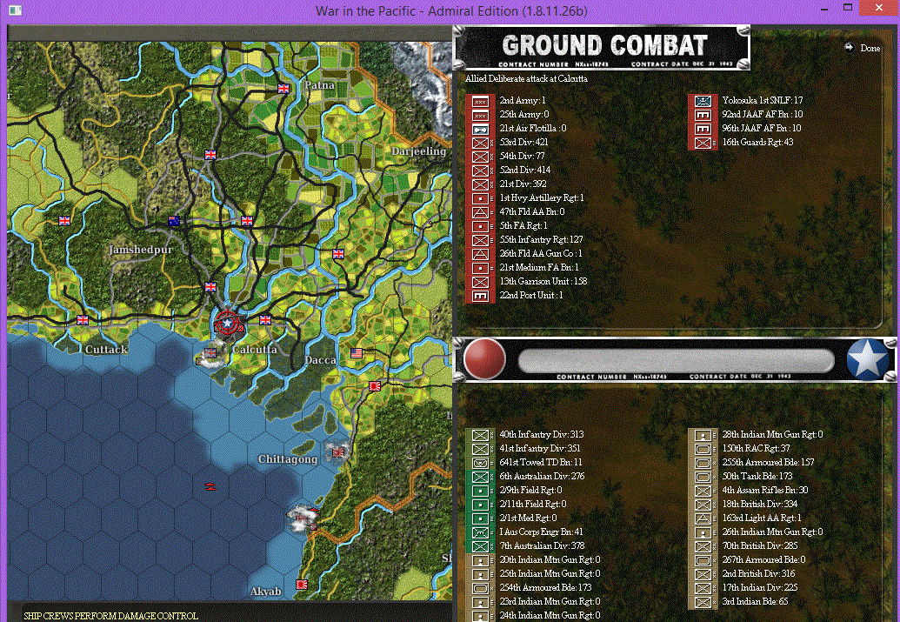The width and height of the screenshot is (900, 622).
Task: Click 'Allied Deliberate attack at Calcutta' text
Action: pyautogui.click(x=526, y=78)
